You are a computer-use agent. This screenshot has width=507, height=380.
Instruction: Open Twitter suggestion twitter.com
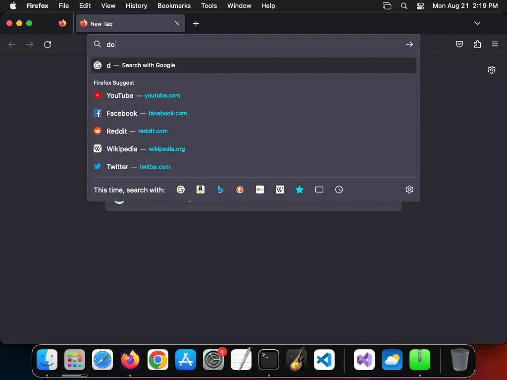(253, 167)
